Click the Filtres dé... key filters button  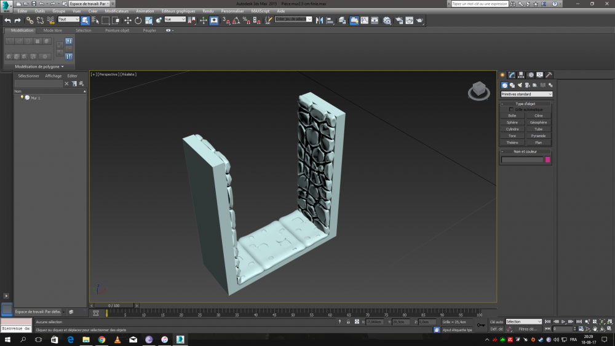pos(528,329)
